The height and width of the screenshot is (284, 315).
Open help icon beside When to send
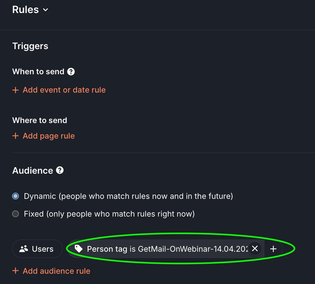(71, 72)
